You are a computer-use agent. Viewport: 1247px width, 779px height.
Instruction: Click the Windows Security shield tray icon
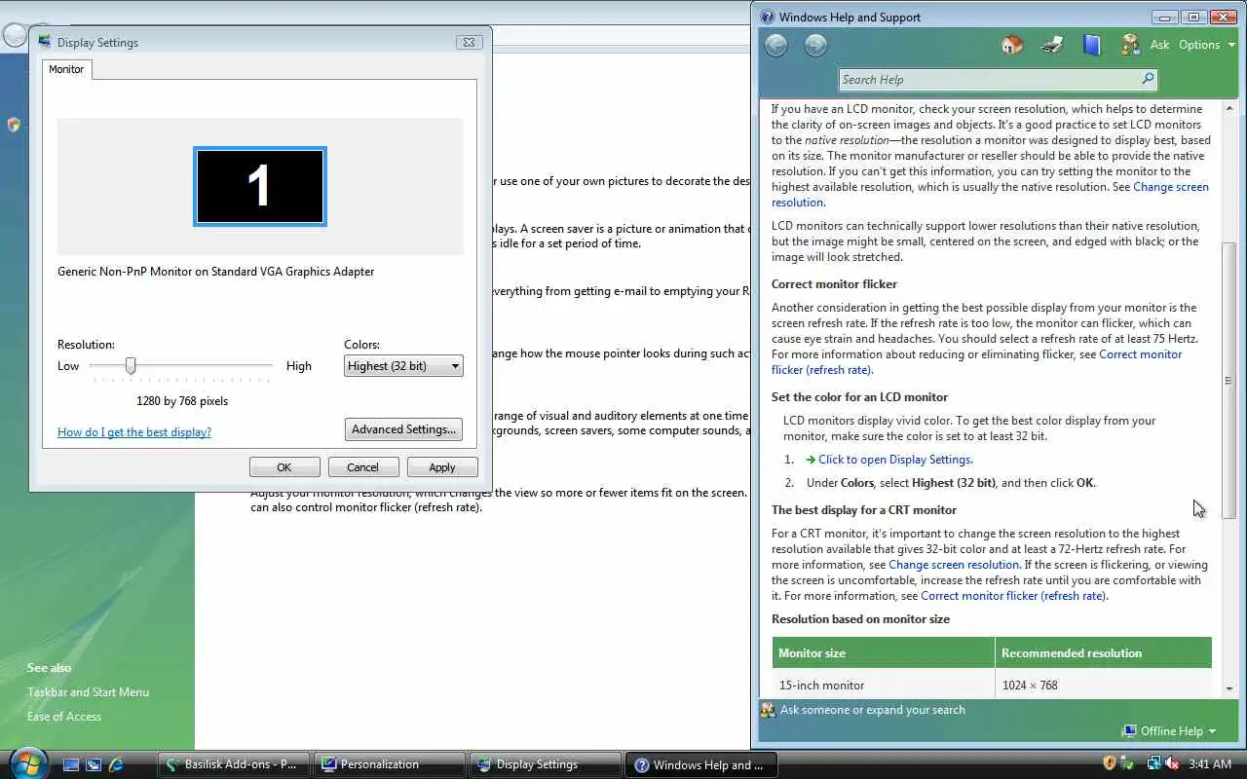1109,763
